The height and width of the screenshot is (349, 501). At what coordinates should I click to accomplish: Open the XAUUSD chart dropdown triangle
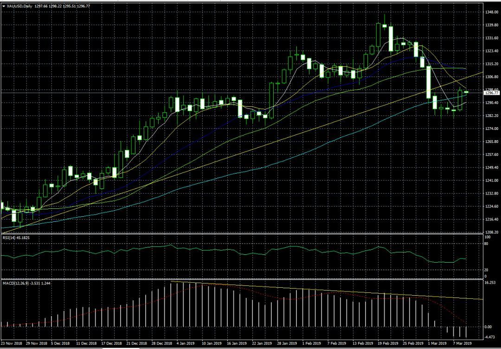click(4, 6)
